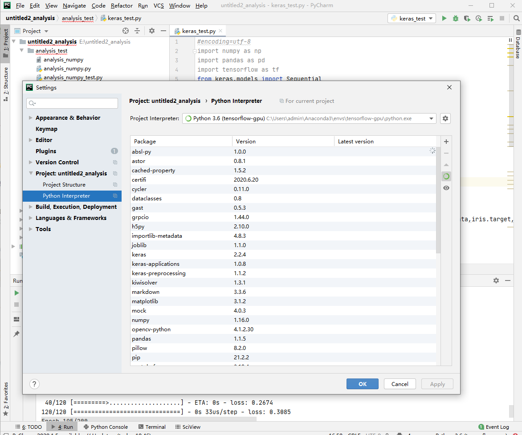The height and width of the screenshot is (435, 522).
Task: Click analysis_test breadcrumb in navigation bar
Action: (77, 18)
